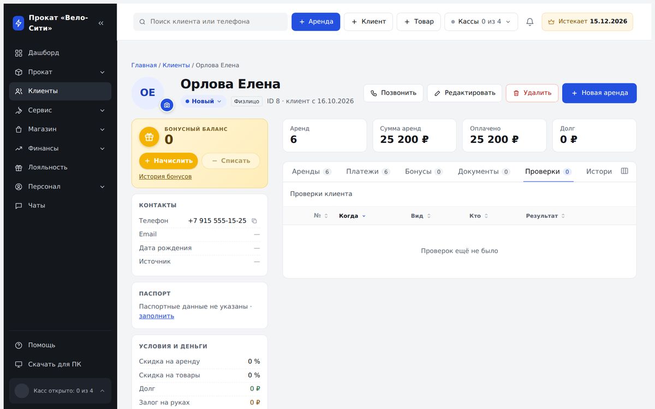655x409 pixels.
Task: Click the Товар add button
Action: coord(419,22)
